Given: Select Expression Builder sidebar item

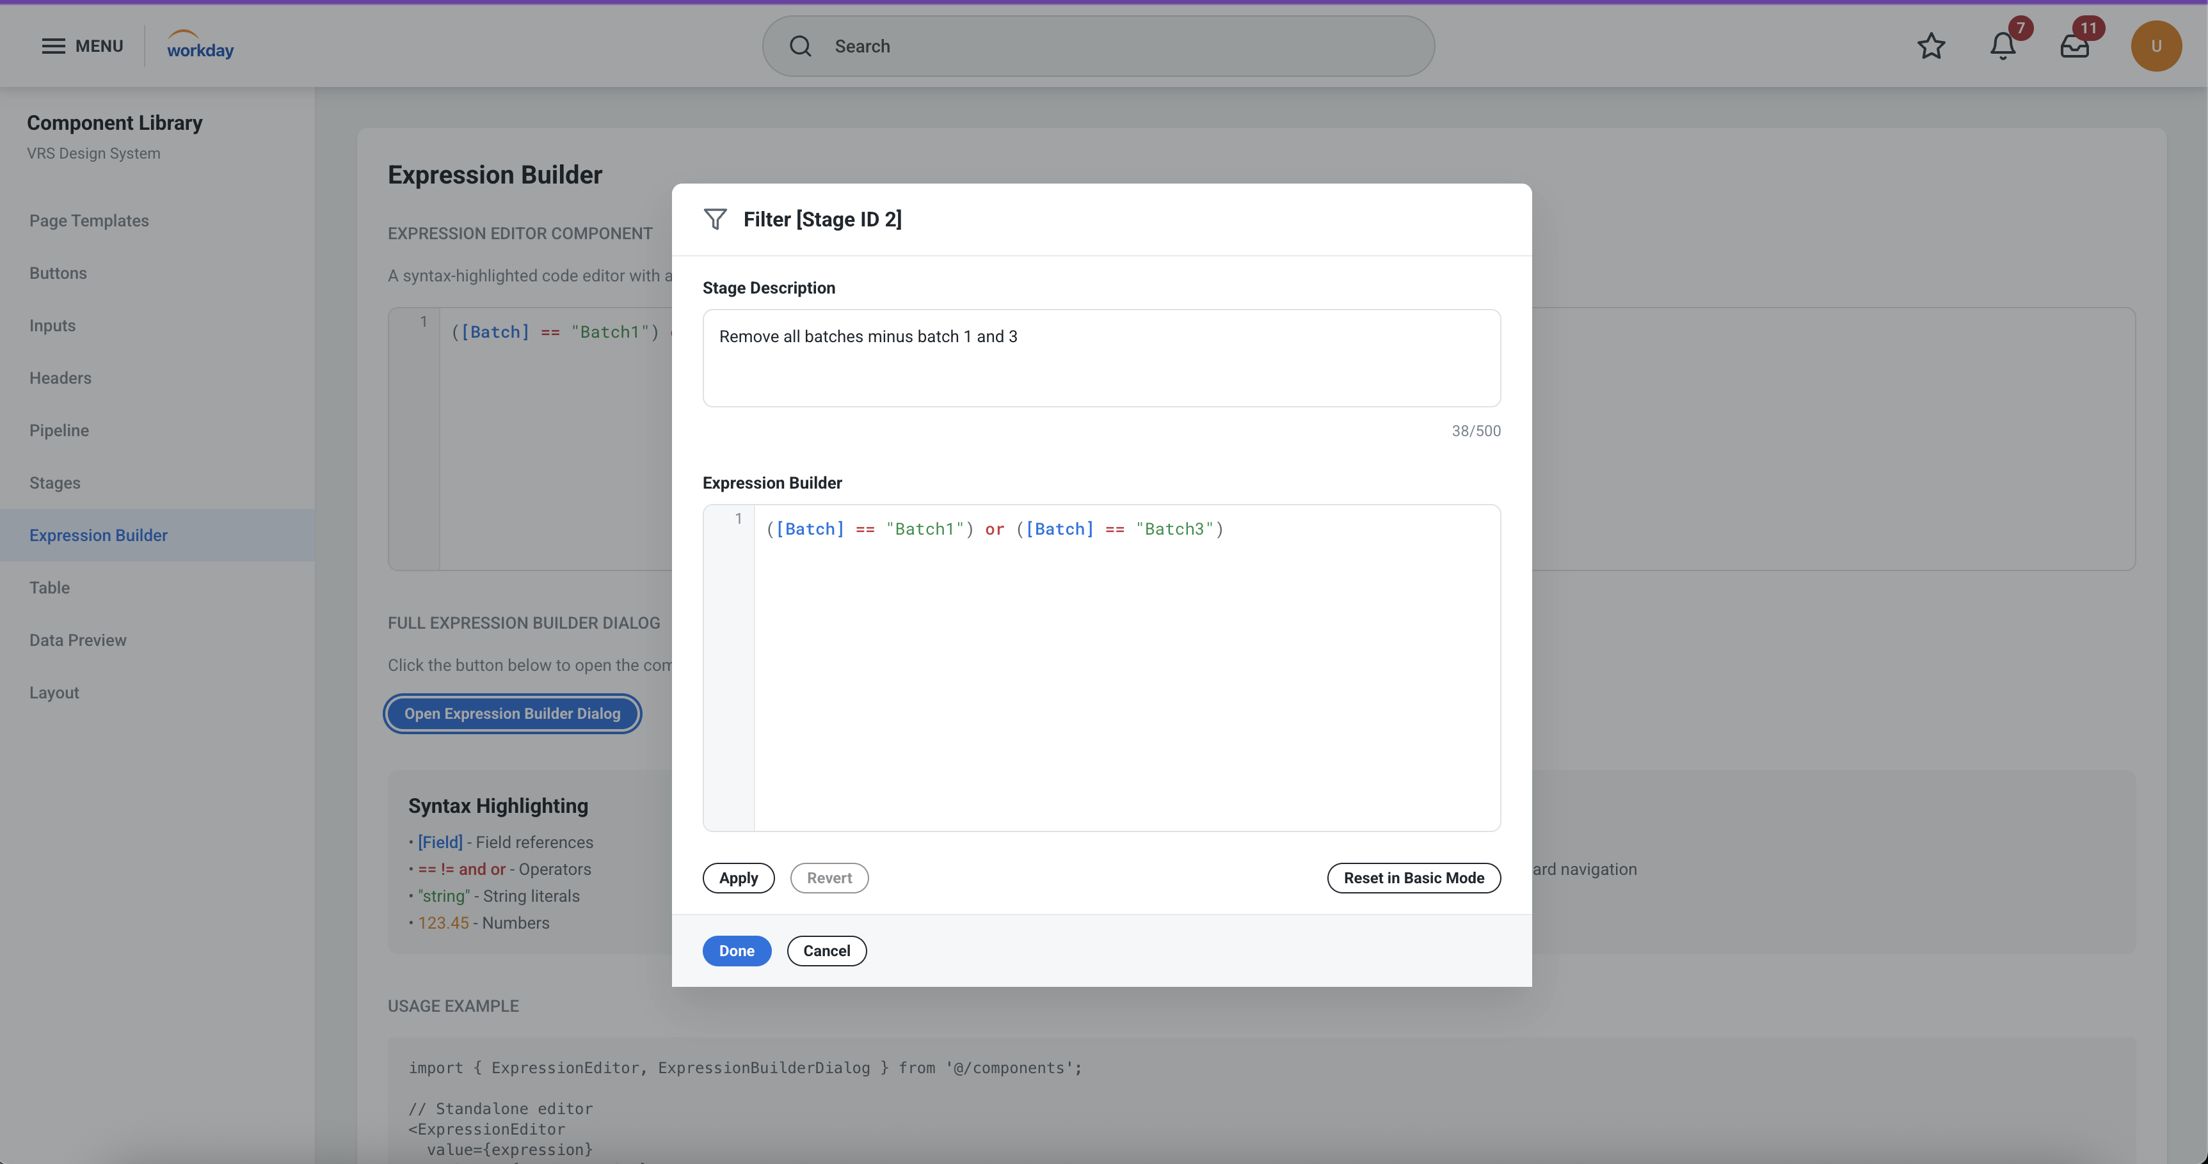Looking at the screenshot, I should pos(157,535).
